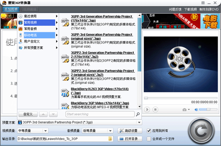
Task: Click the 3GPP2 (original size) profile icon
Action: point(65,77)
